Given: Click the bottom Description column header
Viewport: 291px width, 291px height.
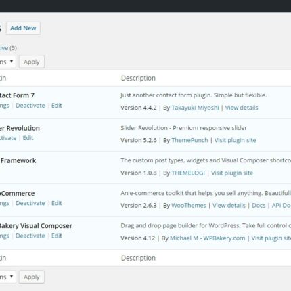Looking at the screenshot, I should 138,258.
